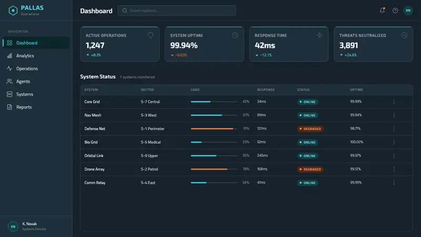Viewport: 421px width, 237px height.
Task: Open Analytics in navigation
Action: pyautogui.click(x=36, y=56)
